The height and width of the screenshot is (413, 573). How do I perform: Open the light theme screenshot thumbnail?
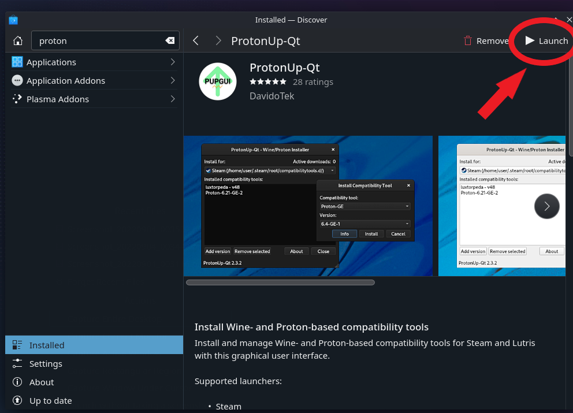pos(502,206)
